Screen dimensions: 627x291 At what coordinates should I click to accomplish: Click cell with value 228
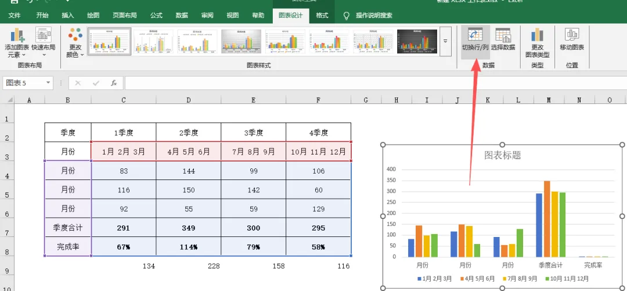point(189,266)
